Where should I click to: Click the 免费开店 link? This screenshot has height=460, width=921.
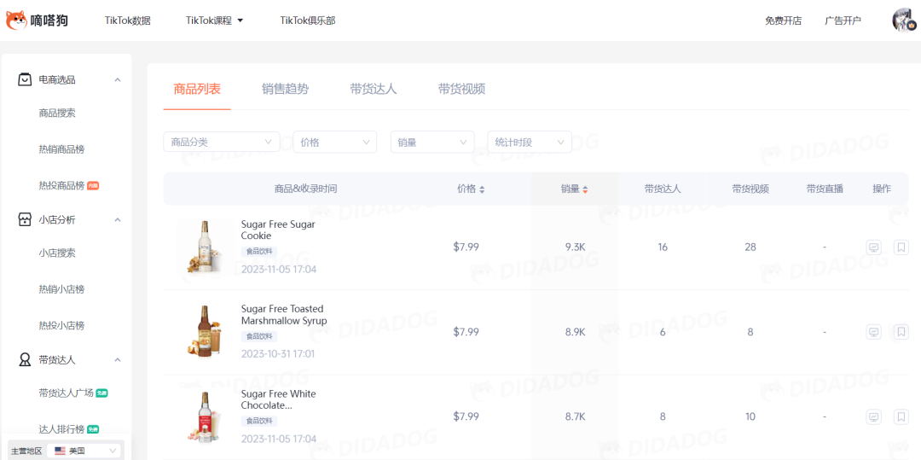783,20
